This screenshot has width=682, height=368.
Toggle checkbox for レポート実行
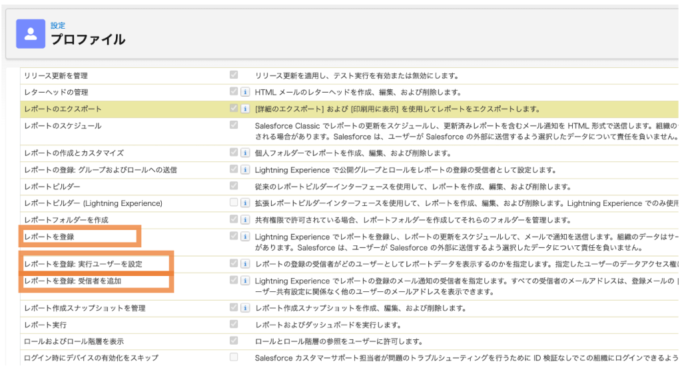point(234,324)
